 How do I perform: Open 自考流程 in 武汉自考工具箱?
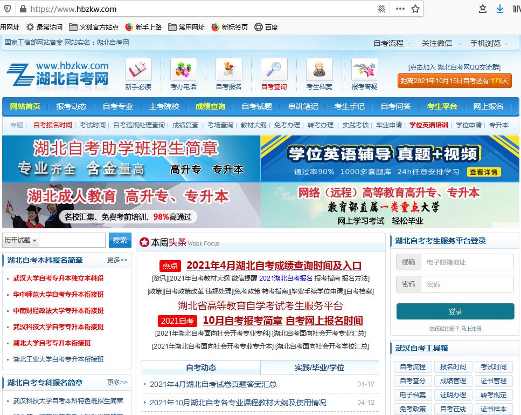[x=413, y=367]
